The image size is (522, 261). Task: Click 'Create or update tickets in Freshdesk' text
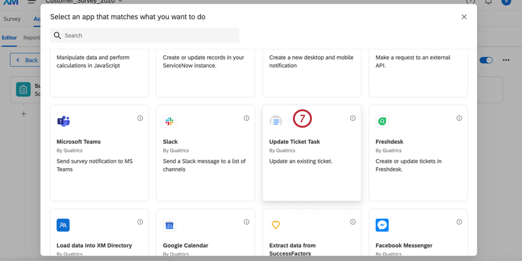pyautogui.click(x=408, y=165)
